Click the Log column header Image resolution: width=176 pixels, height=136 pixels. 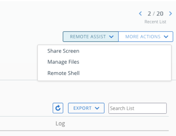tap(60, 124)
